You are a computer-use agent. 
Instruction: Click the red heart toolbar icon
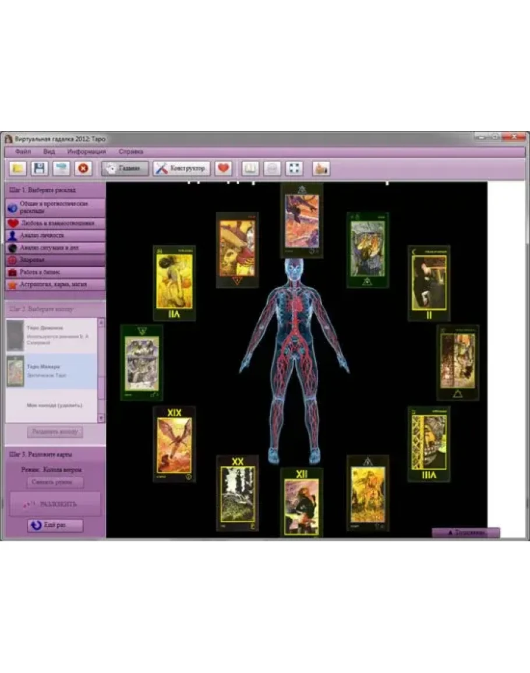223,168
